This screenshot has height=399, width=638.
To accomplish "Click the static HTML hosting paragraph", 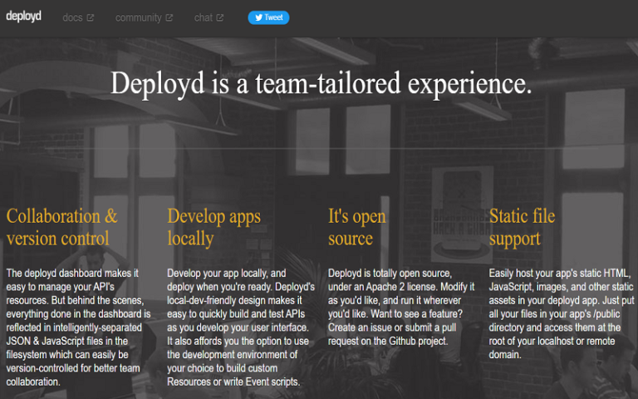I will pyautogui.click(x=562, y=313).
